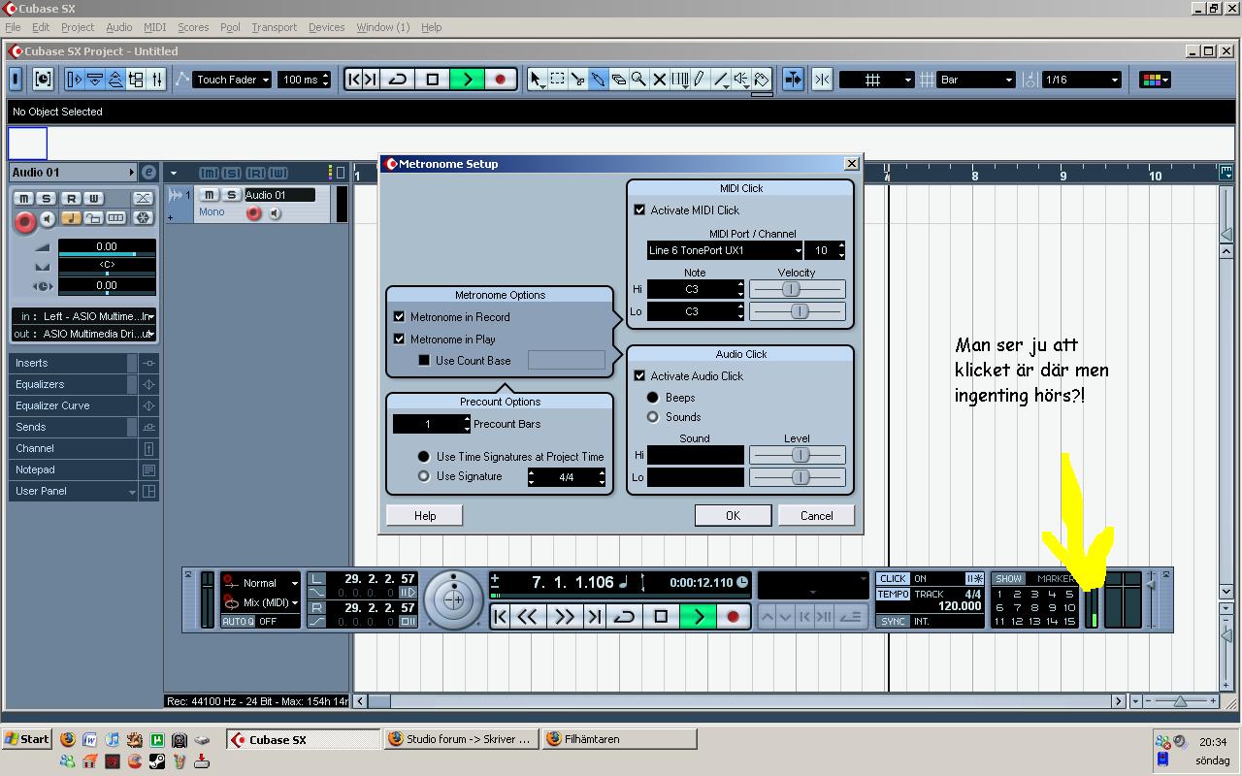Enable record on Audio 01 inspector

click(x=25, y=221)
